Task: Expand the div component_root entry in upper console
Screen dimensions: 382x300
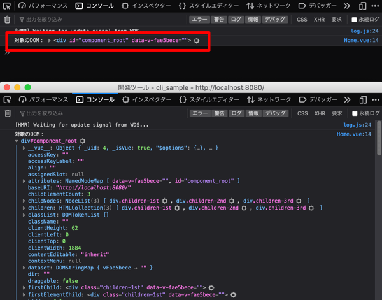Action: 49,41
